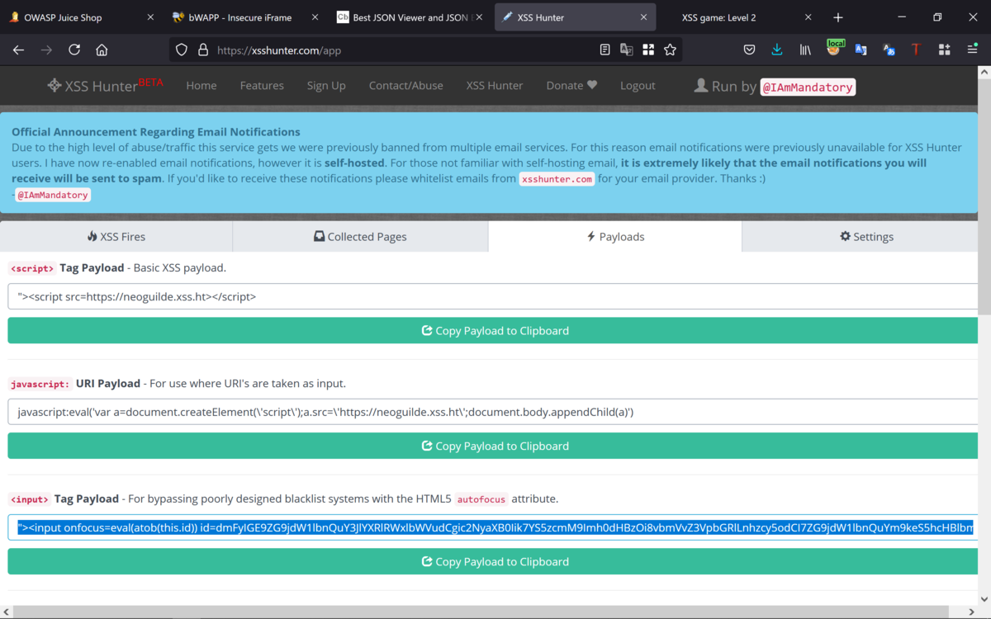This screenshot has width=991, height=619.
Task: Click the Official Announcement heading text
Action: (156, 132)
